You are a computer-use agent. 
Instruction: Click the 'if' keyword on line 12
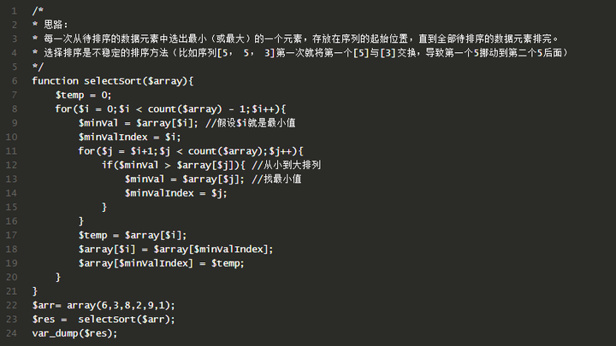coord(107,165)
